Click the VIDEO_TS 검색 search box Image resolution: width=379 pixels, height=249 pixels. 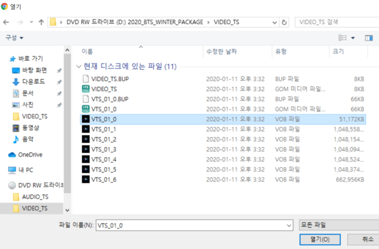[x=337, y=22]
